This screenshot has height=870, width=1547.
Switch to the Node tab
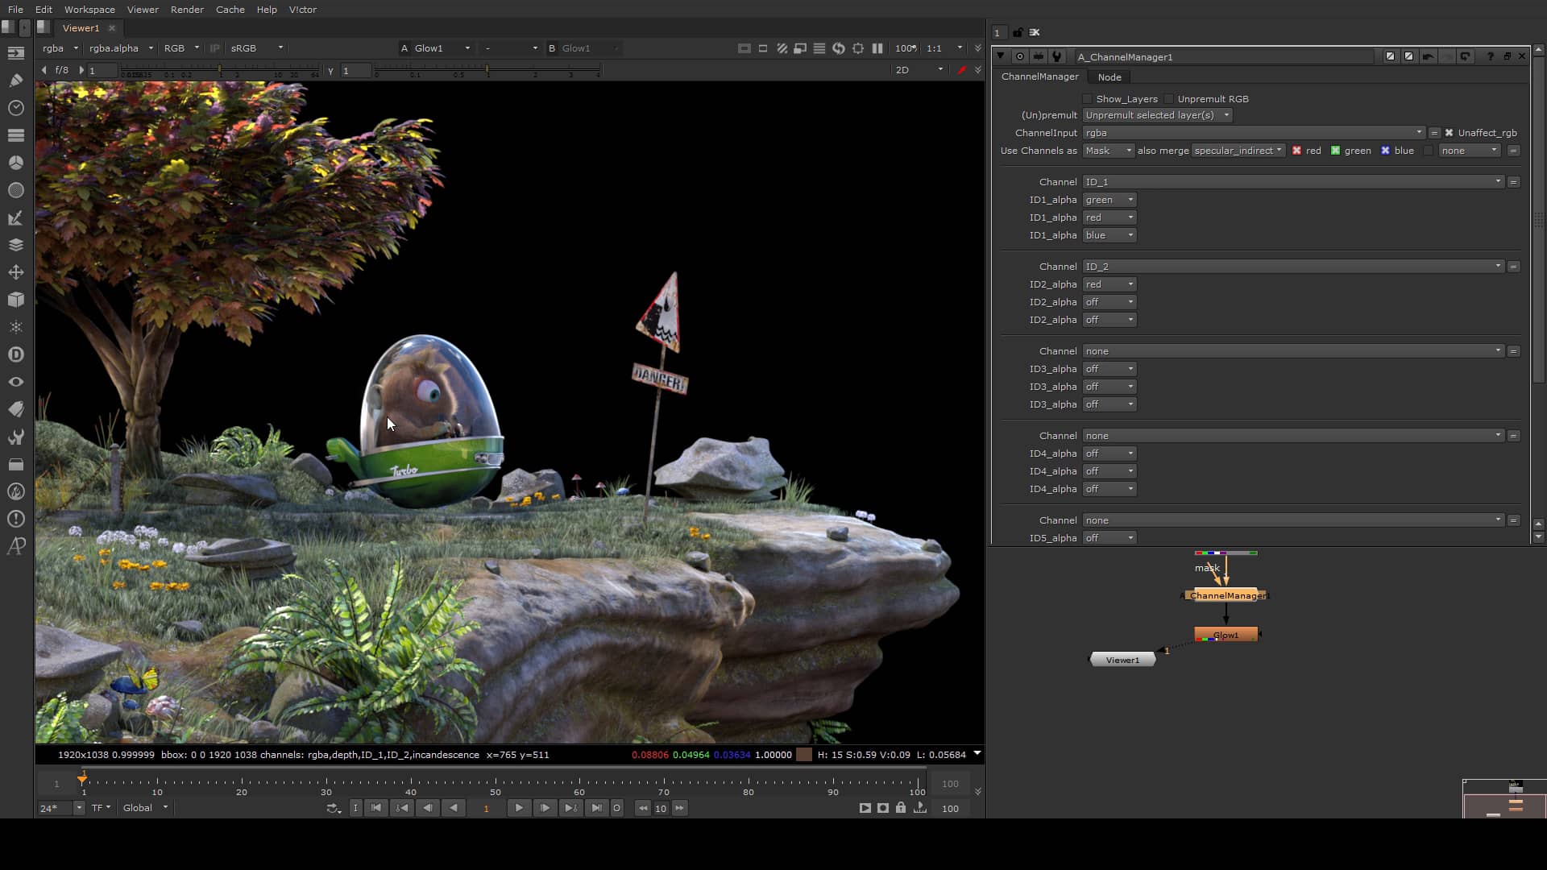click(1109, 77)
